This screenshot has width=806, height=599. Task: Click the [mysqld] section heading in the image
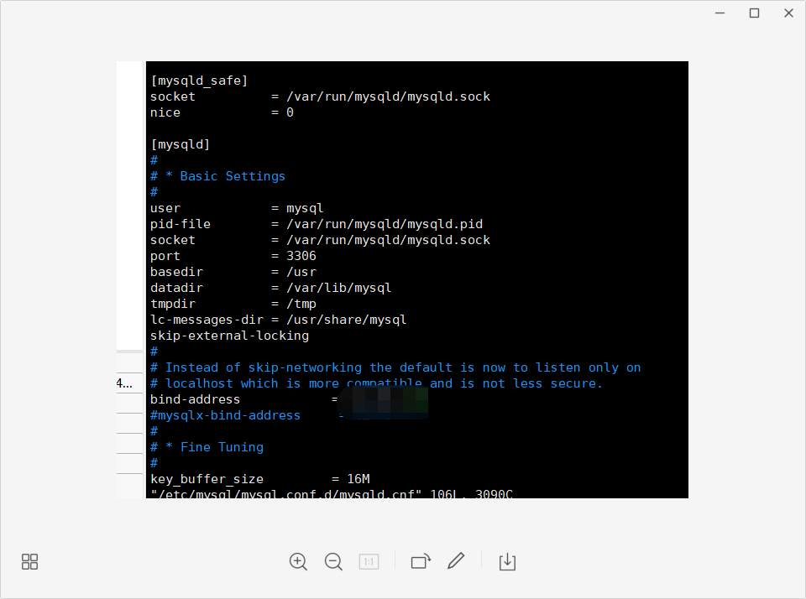coord(180,143)
